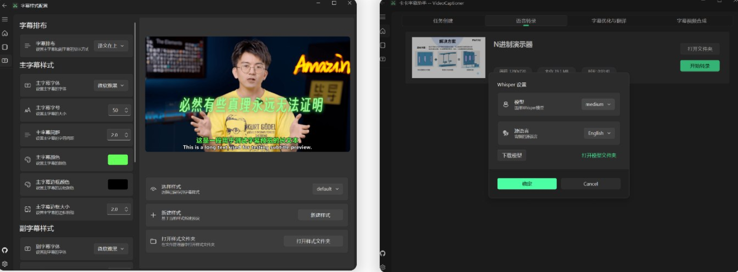Viewport: 738px width, 272px height.
Task: Switch to 字幕优化与翻译 tab
Action: (x=609, y=21)
